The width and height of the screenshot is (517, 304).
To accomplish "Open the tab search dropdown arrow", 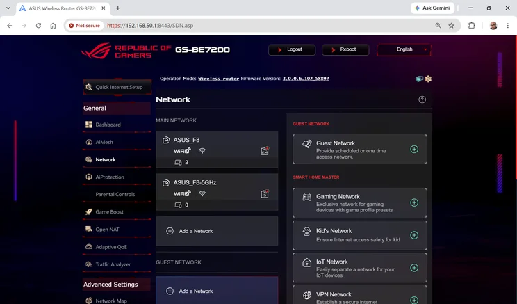I will click(8, 8).
